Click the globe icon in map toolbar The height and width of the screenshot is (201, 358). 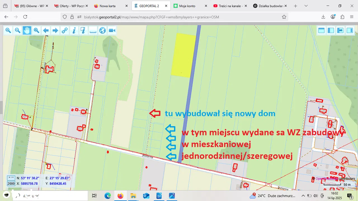pos(102,30)
